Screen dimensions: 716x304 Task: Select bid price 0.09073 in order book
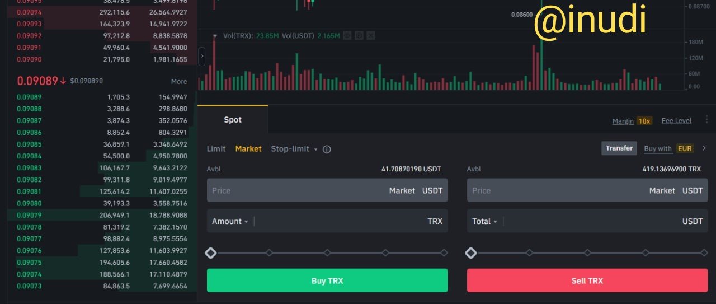point(29,286)
